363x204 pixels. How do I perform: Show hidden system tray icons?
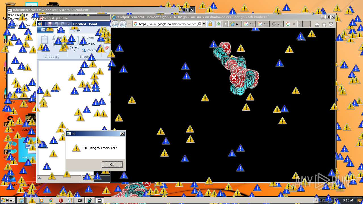316,200
